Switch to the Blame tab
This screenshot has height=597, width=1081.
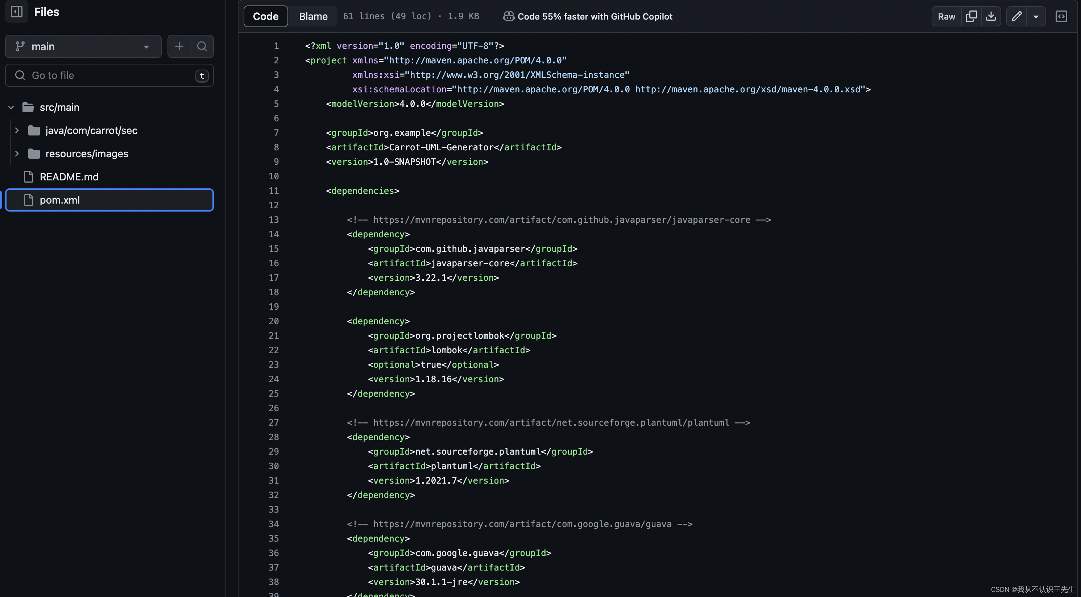tap(313, 16)
